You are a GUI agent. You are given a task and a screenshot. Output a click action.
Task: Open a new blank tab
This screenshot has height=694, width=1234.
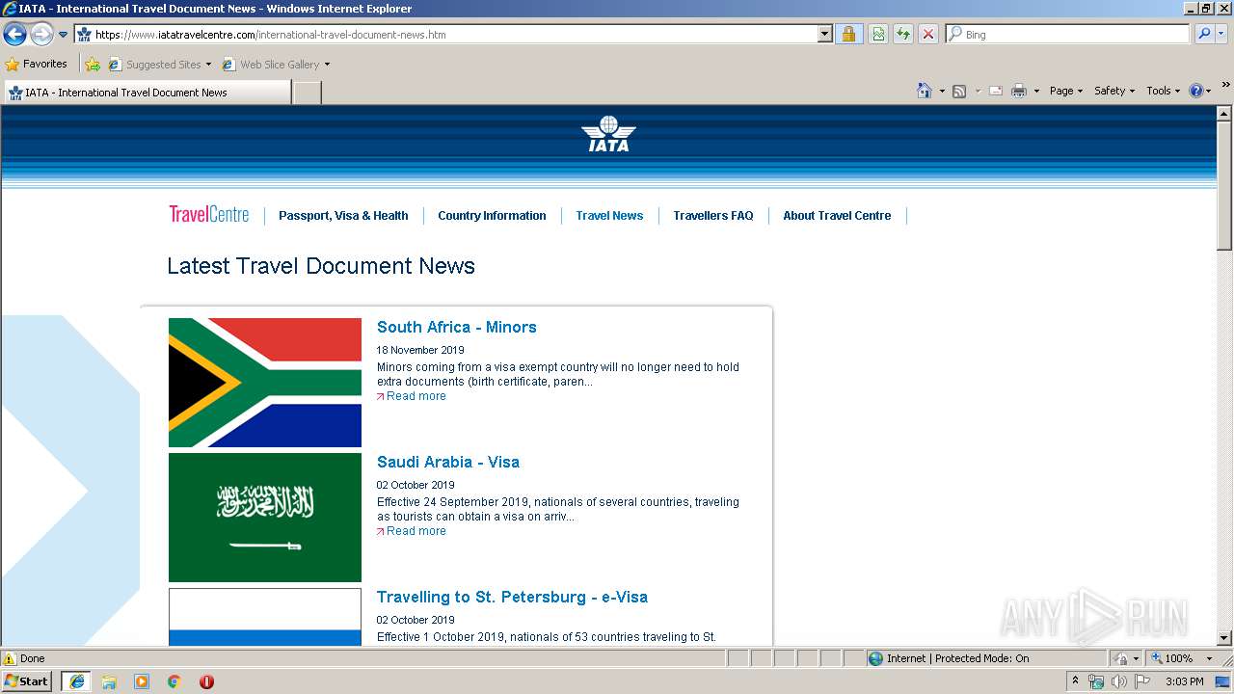point(307,93)
